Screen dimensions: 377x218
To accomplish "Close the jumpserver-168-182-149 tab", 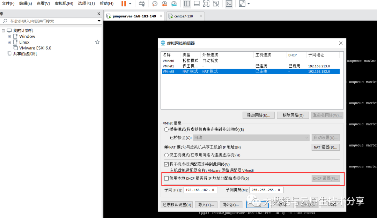I will 161,16.
